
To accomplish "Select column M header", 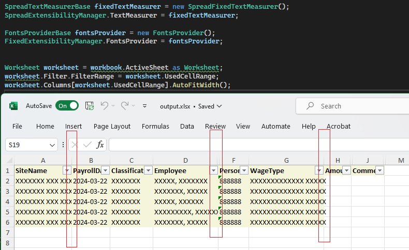I will coord(401,161).
